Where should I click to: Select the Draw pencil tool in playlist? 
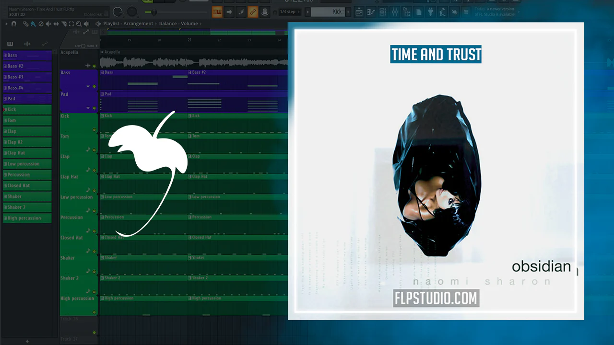coord(25,23)
